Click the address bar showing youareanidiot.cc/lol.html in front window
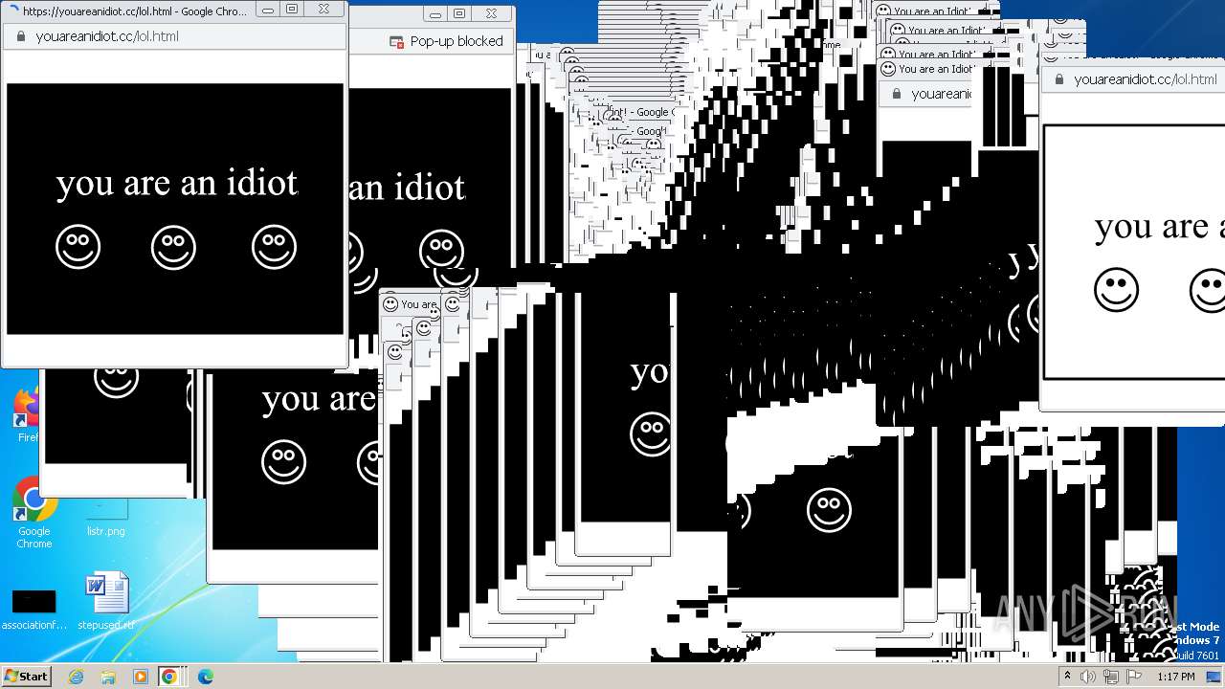The image size is (1225, 689). point(174,36)
